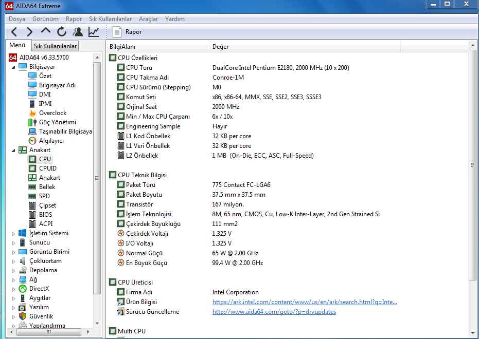Viewport: 479px width, 339px height.
Task: Collapse the Bilgisayar tree node
Action: point(13,67)
